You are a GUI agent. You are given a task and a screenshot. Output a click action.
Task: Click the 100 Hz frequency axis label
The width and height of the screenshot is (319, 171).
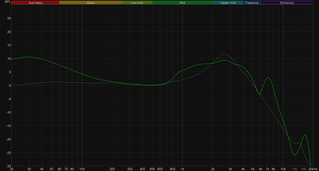pos(82,169)
